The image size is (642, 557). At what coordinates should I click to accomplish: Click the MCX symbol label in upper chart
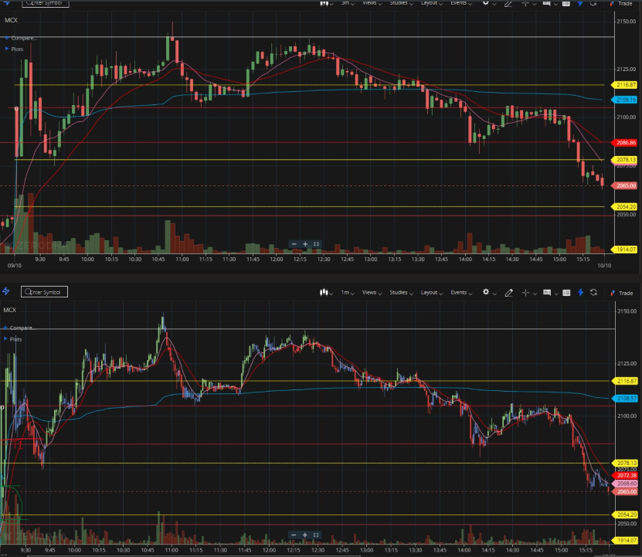pyautogui.click(x=11, y=20)
